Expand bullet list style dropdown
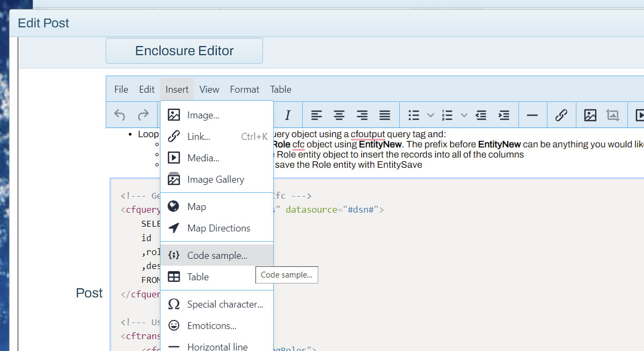The image size is (644, 351). [430, 115]
